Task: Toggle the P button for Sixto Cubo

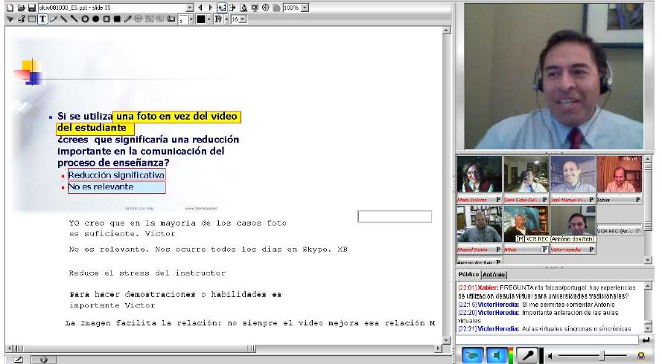Action: tap(544, 200)
